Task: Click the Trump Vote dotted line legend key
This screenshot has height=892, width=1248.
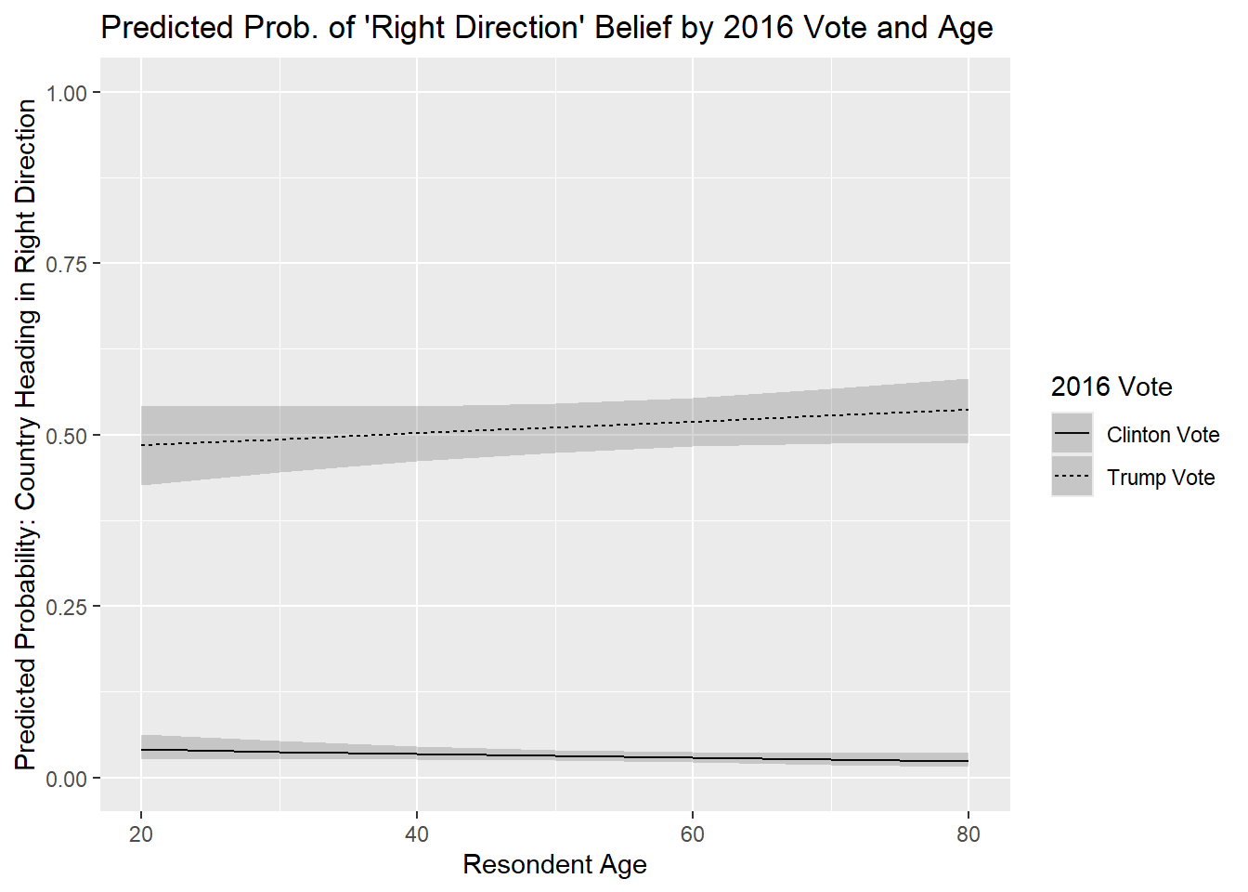Action: [1072, 476]
